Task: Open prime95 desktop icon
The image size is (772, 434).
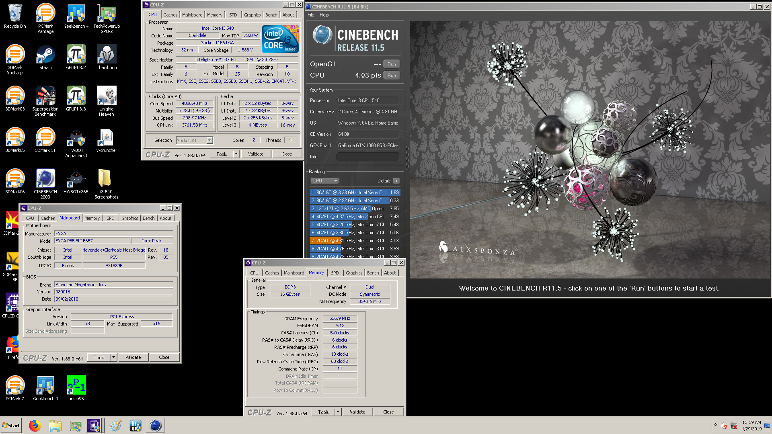Action: click(76, 389)
